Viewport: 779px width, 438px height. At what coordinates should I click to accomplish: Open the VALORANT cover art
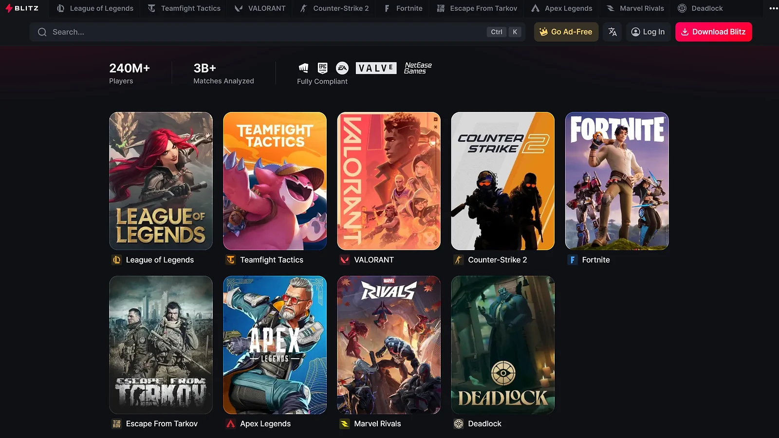tap(389, 181)
